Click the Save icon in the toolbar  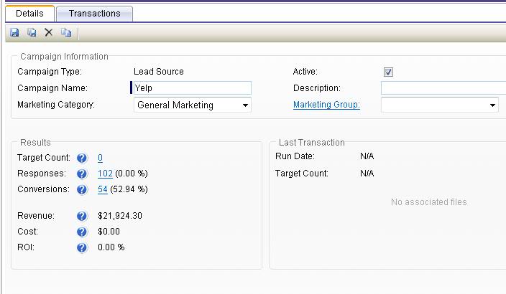click(x=14, y=32)
